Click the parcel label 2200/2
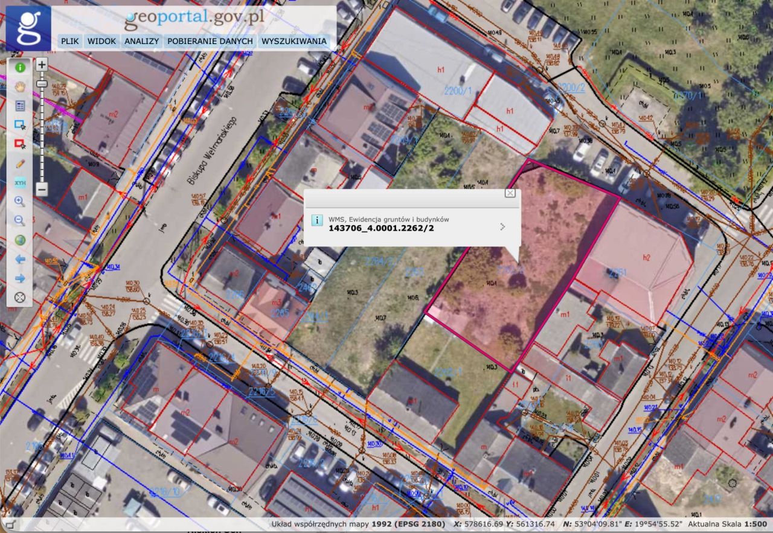 [x=571, y=87]
